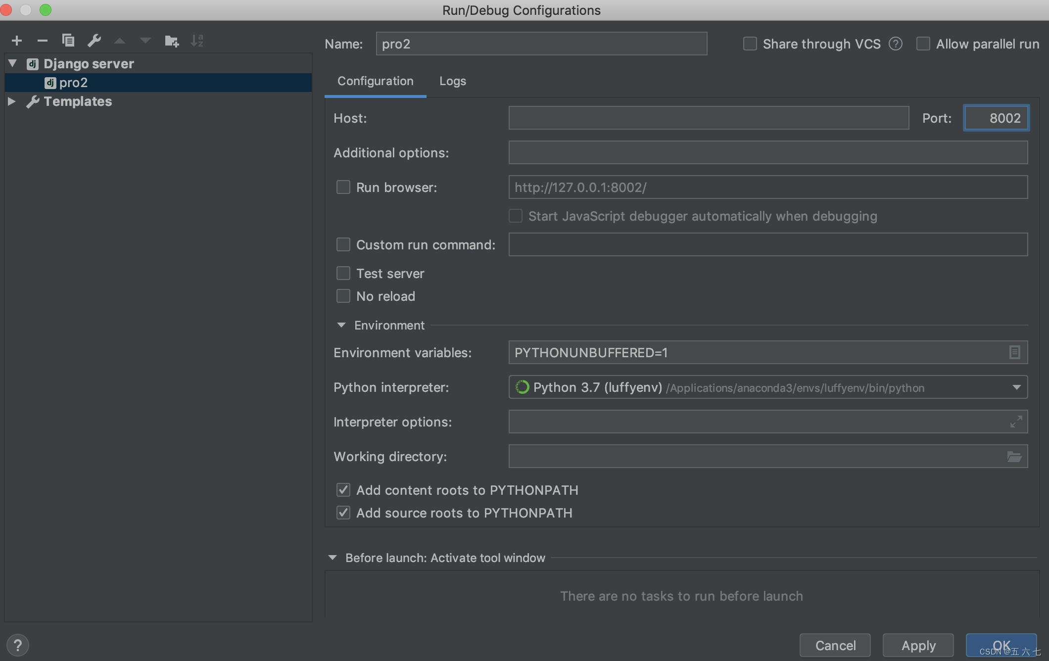The width and height of the screenshot is (1049, 661).
Task: Switch to the Configuration tab
Action: (376, 81)
